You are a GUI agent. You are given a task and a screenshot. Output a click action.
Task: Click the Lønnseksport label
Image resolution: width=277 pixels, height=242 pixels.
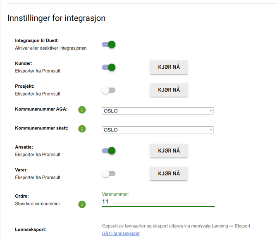click(31, 230)
